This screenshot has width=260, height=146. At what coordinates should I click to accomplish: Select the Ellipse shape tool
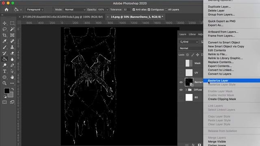click(x=4, y=77)
